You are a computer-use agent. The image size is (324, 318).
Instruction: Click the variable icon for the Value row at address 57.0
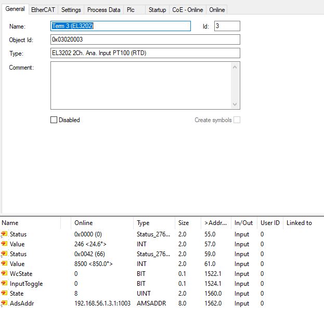coord(4,244)
